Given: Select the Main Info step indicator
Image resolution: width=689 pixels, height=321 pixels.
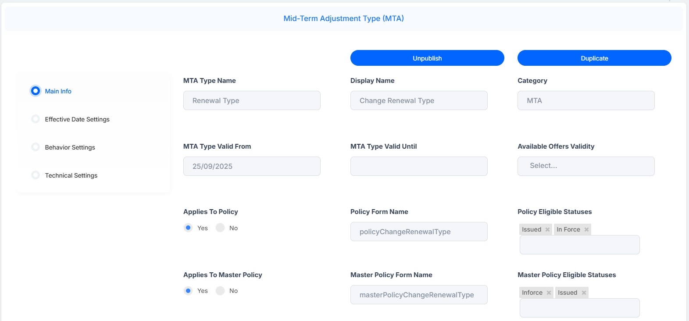Looking at the screenshot, I should pyautogui.click(x=36, y=91).
